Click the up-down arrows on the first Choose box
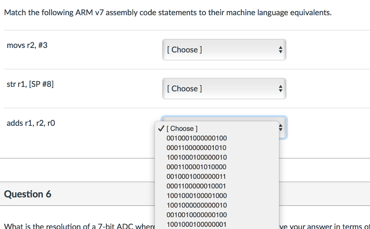 (281, 50)
